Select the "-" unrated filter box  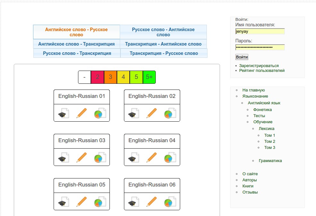tap(84, 77)
